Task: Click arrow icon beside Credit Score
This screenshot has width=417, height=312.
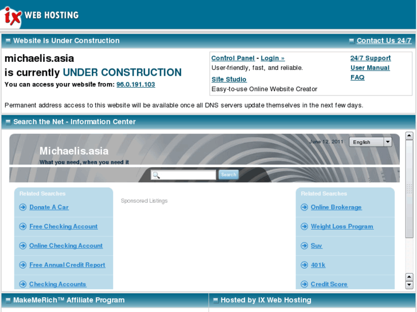Action: (304, 284)
